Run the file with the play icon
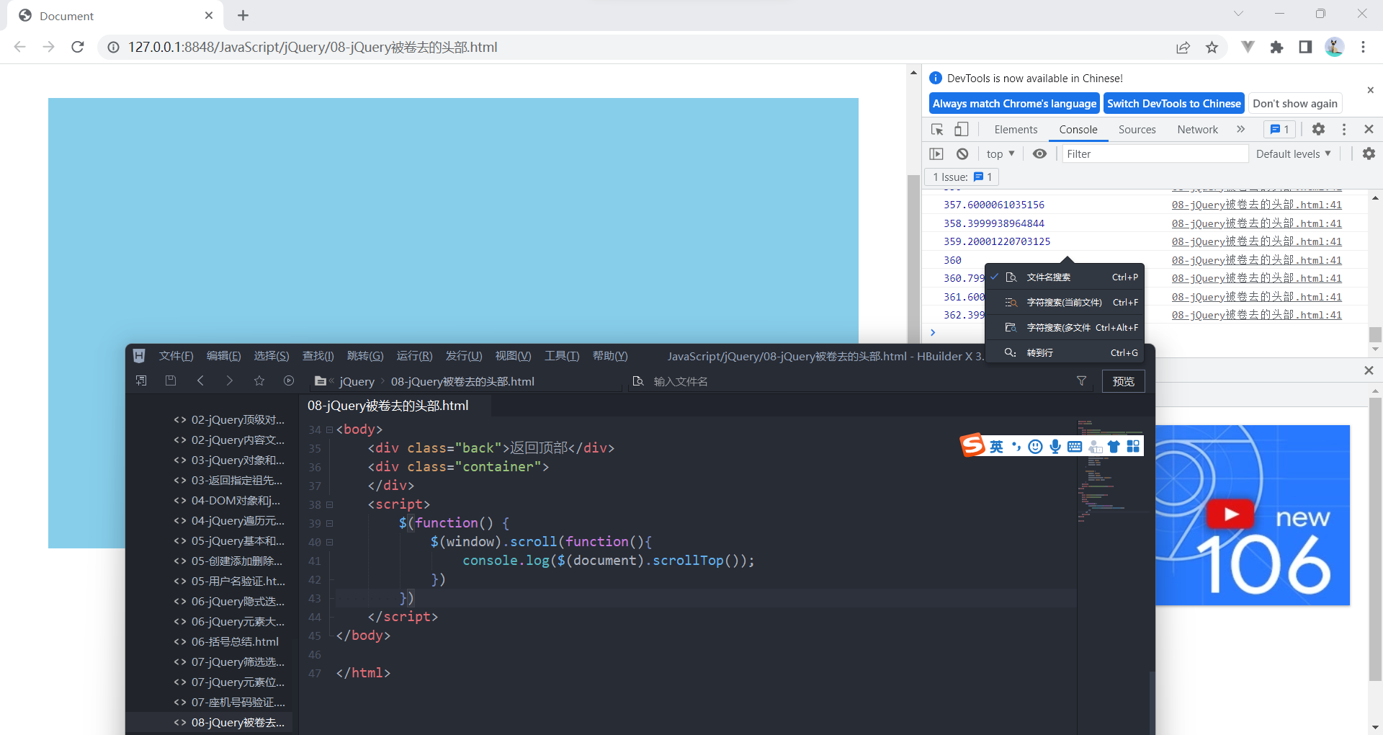 pos(288,380)
